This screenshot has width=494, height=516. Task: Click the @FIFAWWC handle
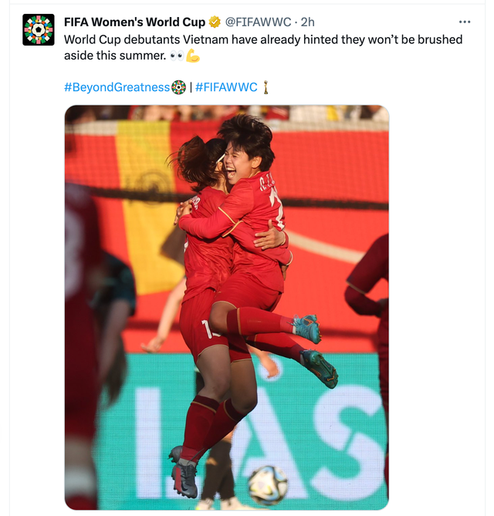[259, 22]
